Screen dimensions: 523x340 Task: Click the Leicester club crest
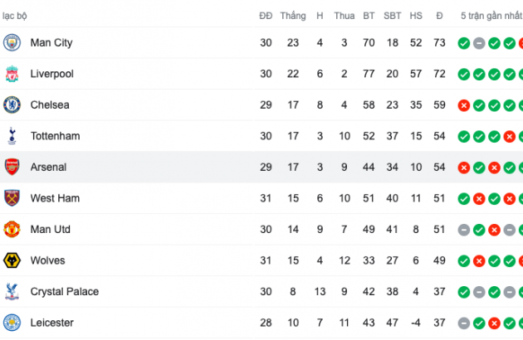click(12, 323)
